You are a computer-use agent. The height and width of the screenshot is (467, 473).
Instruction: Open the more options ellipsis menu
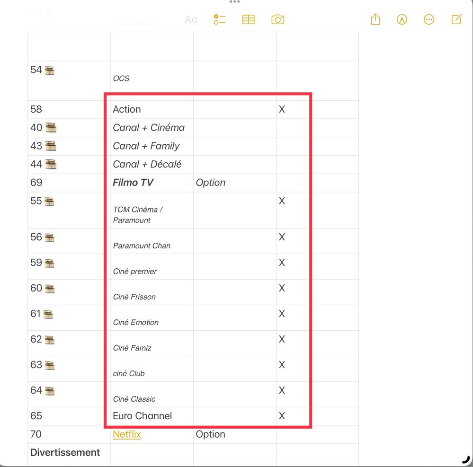click(x=428, y=19)
